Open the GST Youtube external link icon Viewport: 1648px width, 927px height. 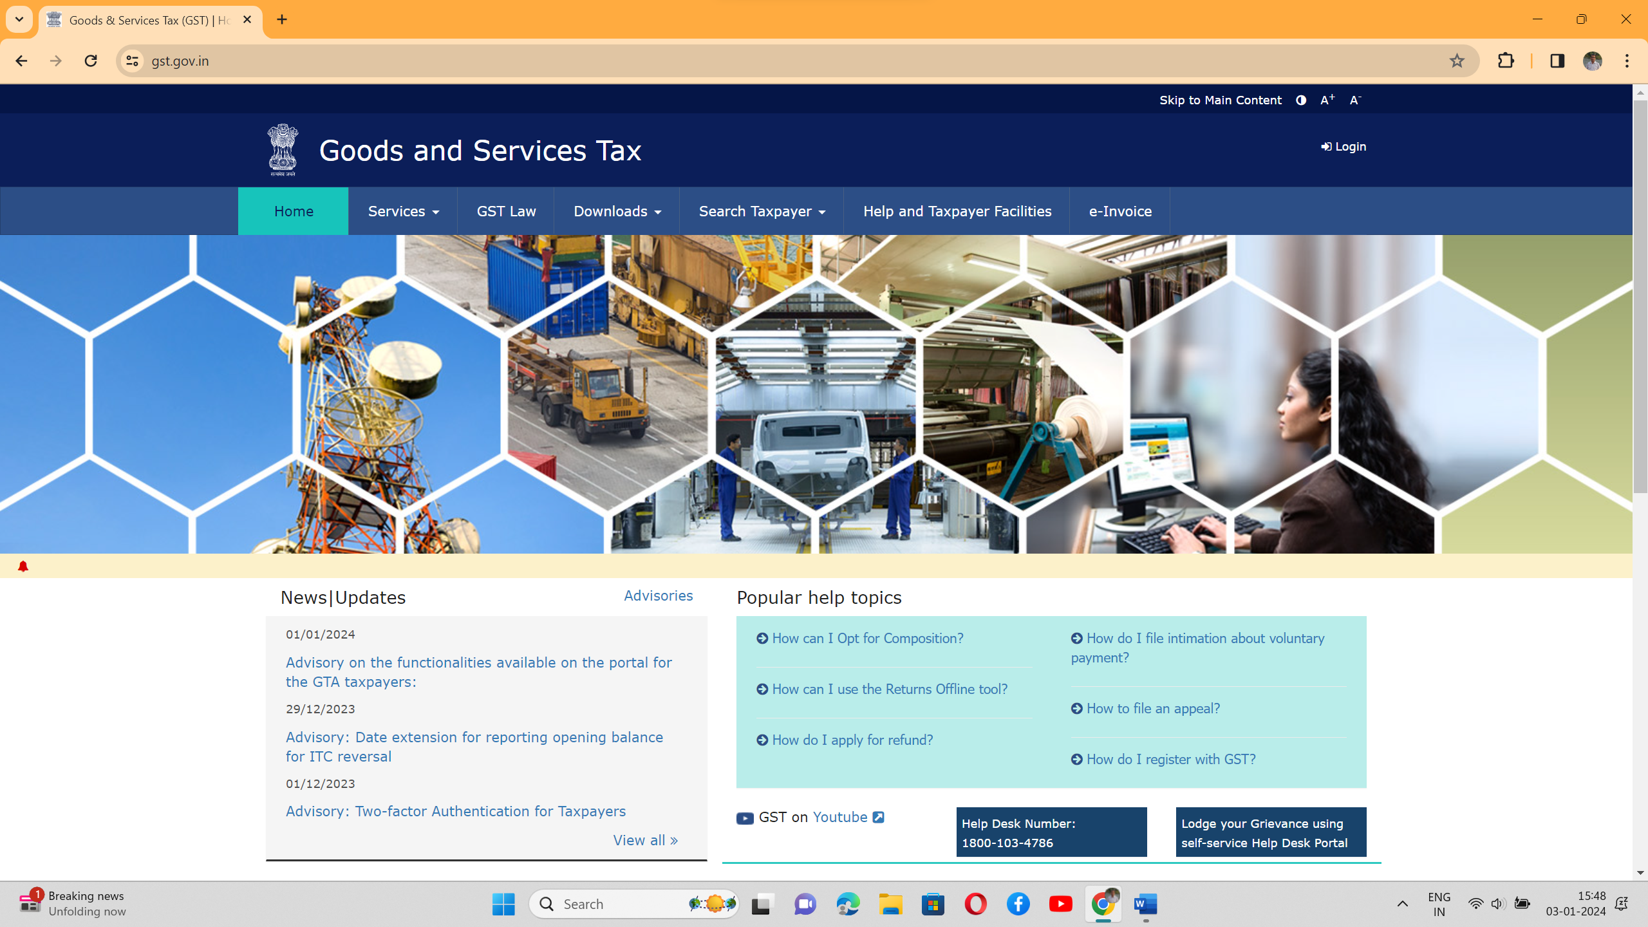[878, 817]
